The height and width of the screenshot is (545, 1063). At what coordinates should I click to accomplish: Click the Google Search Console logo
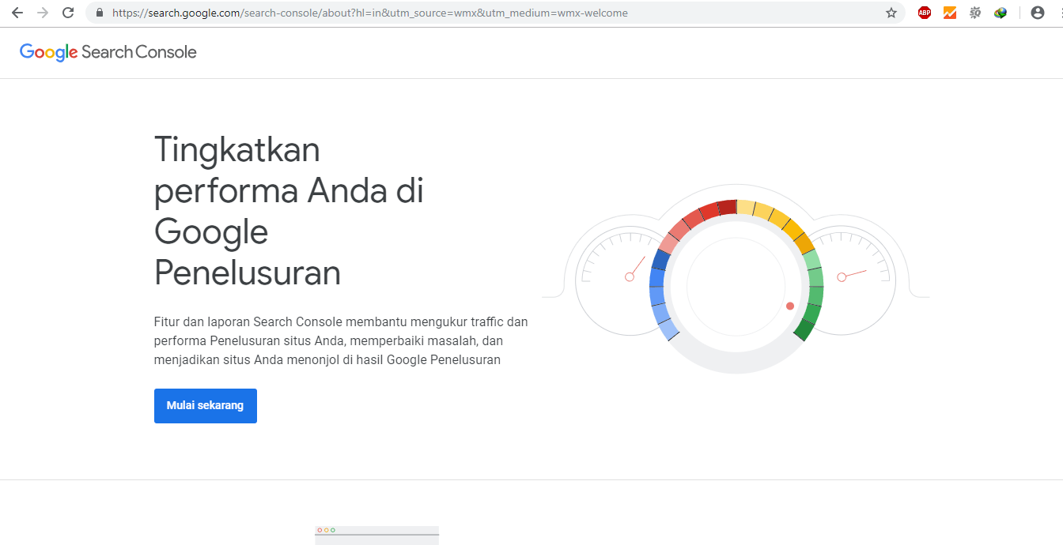108,52
